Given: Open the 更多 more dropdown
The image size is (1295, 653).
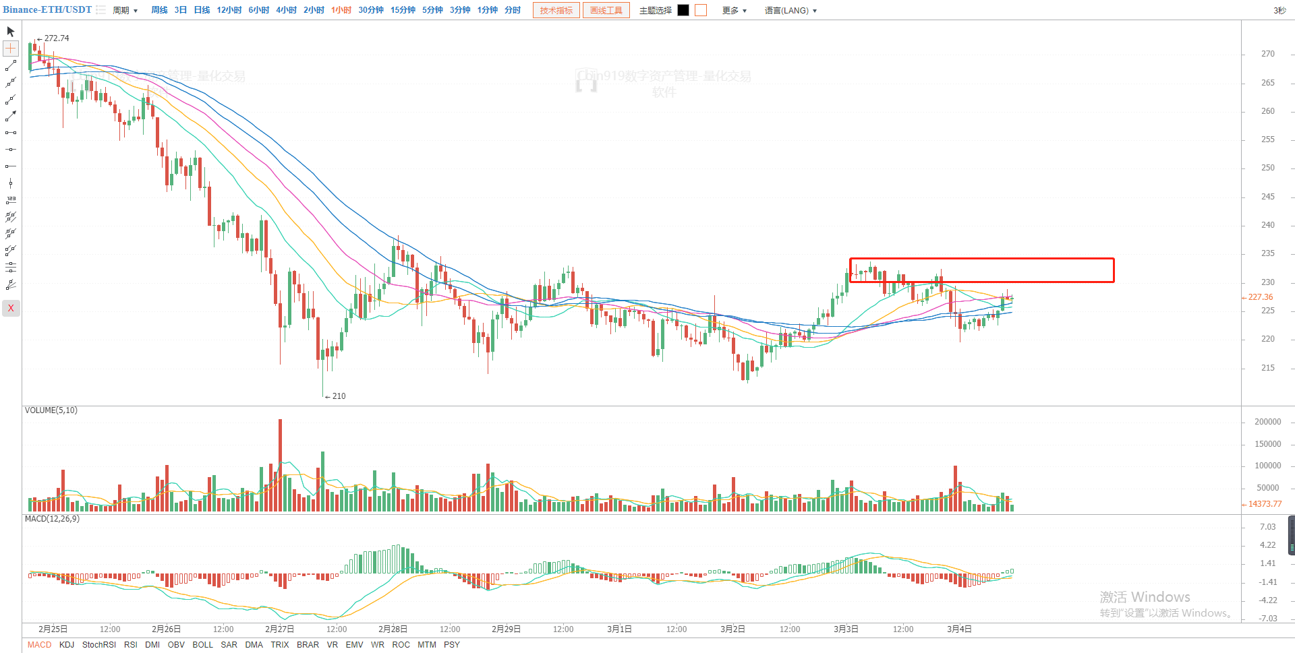Looking at the screenshot, I should click(734, 11).
